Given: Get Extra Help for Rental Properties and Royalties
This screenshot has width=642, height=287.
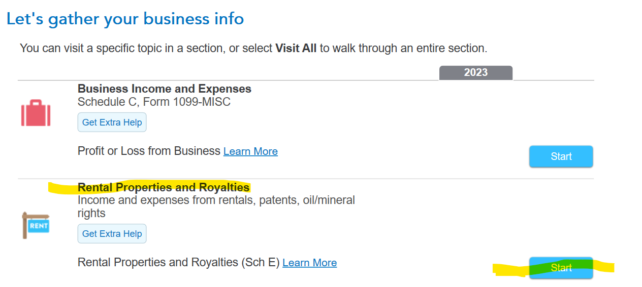Looking at the screenshot, I should [112, 234].
